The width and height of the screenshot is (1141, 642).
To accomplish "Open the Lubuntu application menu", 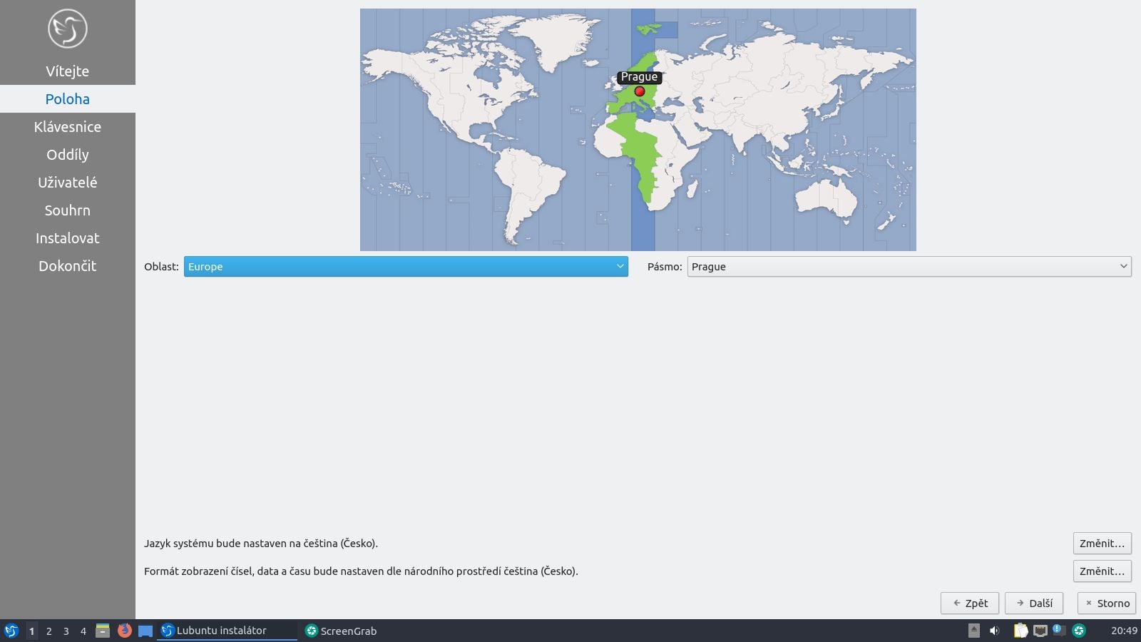I will (x=10, y=631).
